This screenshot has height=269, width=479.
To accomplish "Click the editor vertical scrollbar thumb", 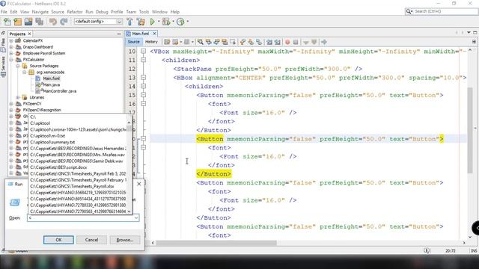I will tap(470, 131).
